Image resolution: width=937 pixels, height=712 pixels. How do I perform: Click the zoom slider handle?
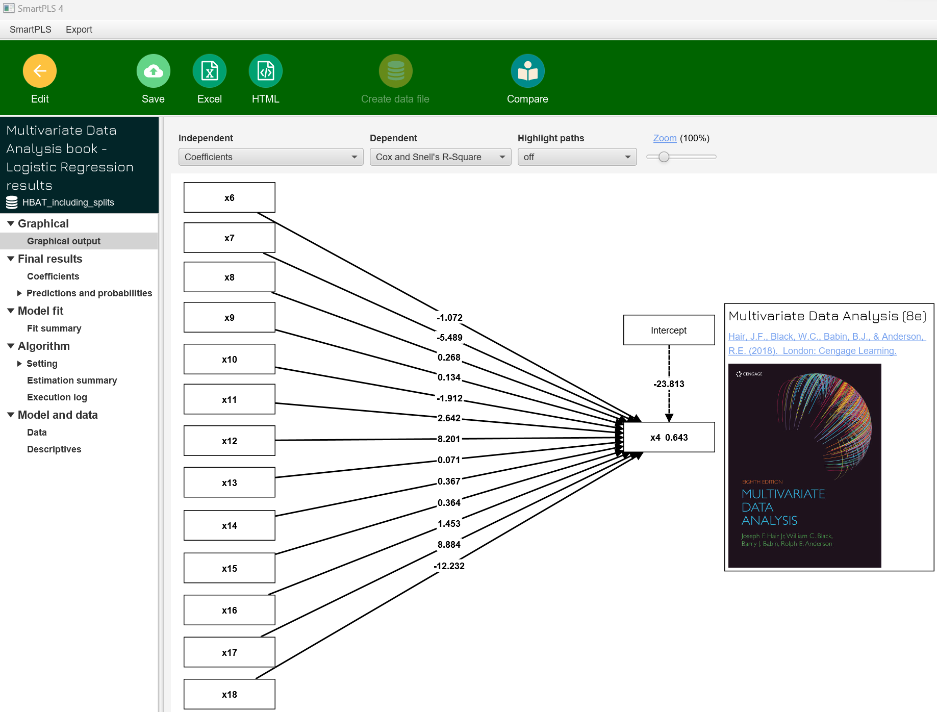[x=664, y=157]
